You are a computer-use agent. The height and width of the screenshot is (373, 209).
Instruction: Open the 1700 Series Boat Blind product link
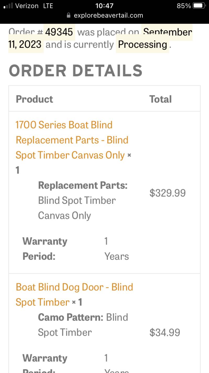click(x=72, y=140)
